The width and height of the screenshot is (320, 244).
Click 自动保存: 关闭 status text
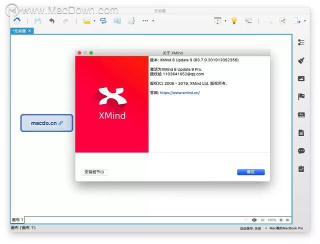coord(250,229)
